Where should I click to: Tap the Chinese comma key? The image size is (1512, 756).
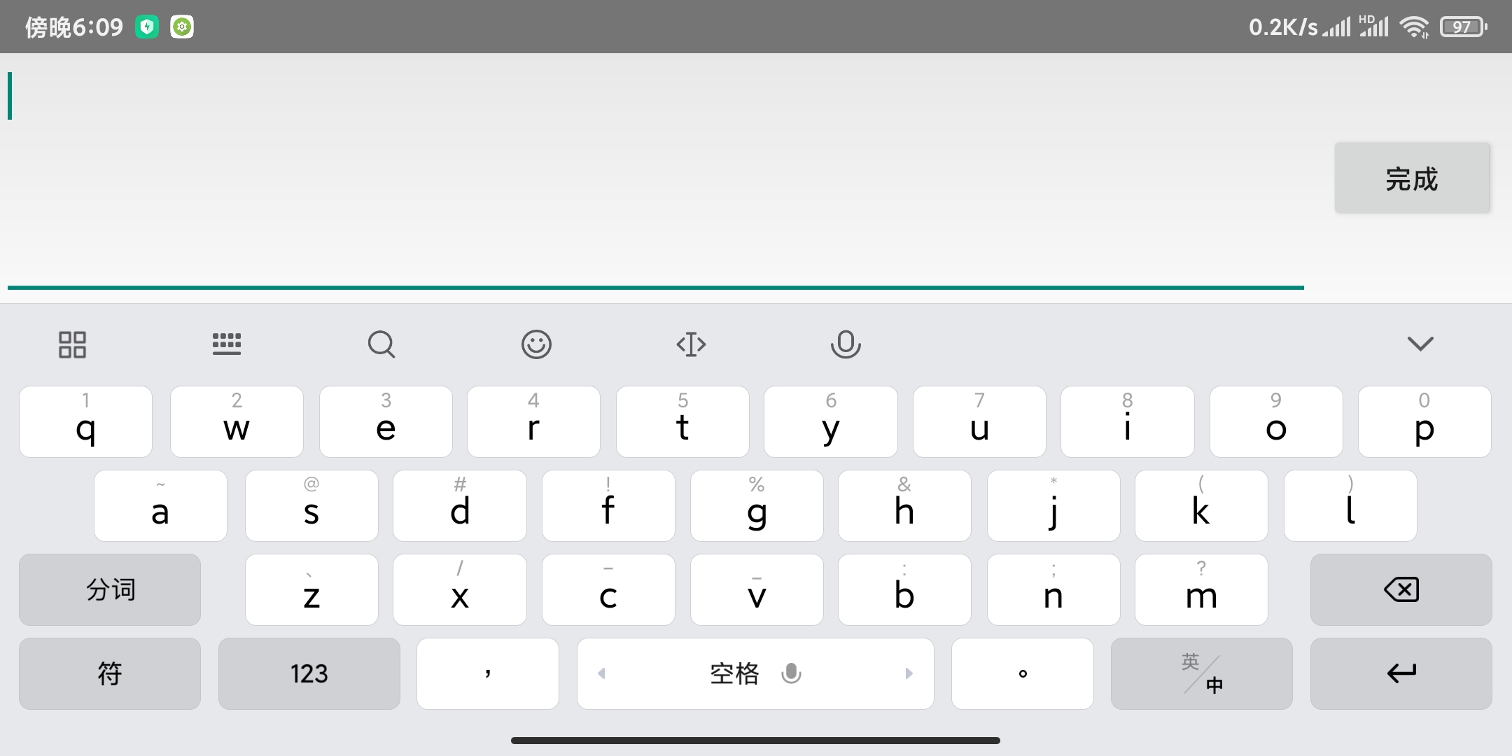coord(488,673)
